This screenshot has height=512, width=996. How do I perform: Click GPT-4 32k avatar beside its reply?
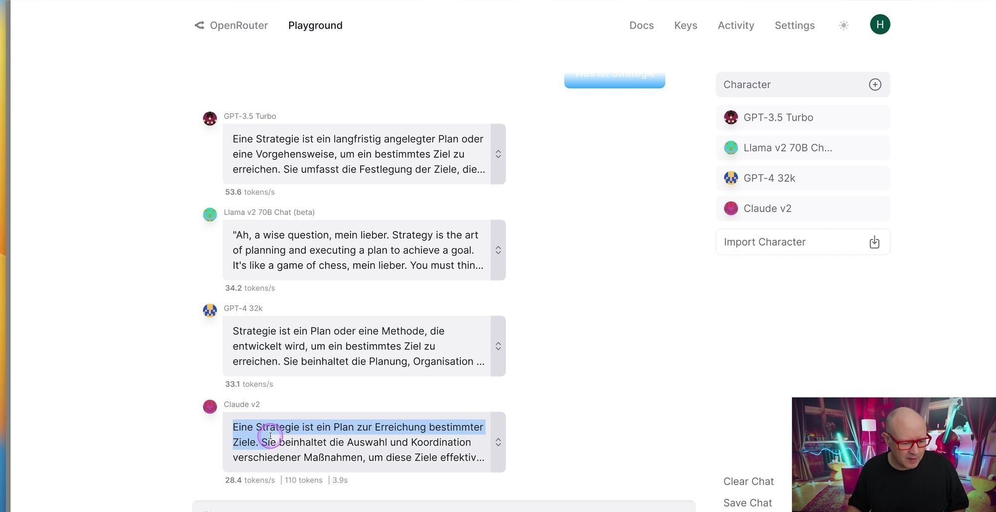(210, 310)
